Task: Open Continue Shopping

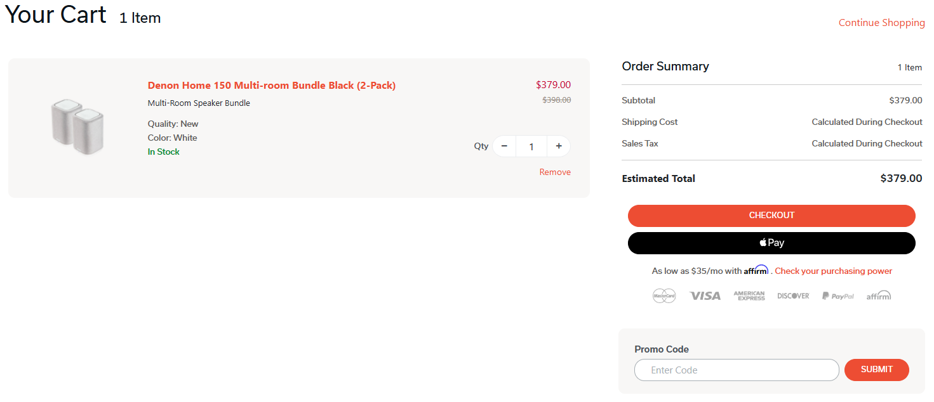Action: coord(881,22)
